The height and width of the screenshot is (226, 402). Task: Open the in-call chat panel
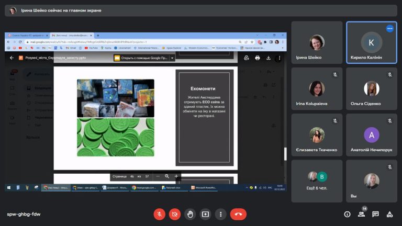pos(375,214)
